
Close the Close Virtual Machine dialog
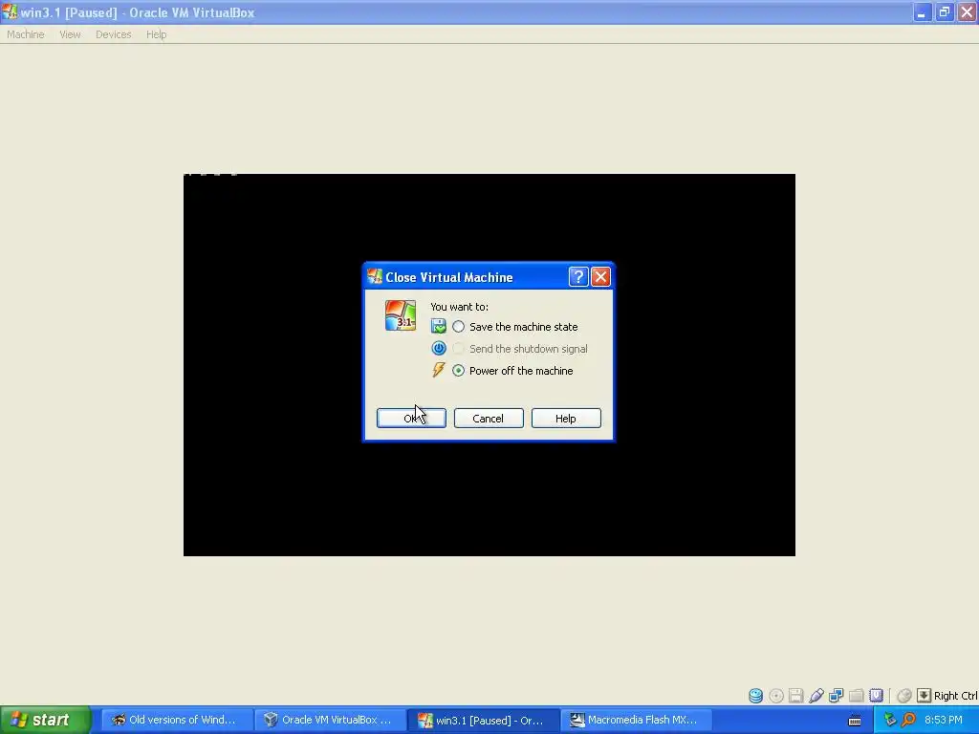(x=600, y=276)
